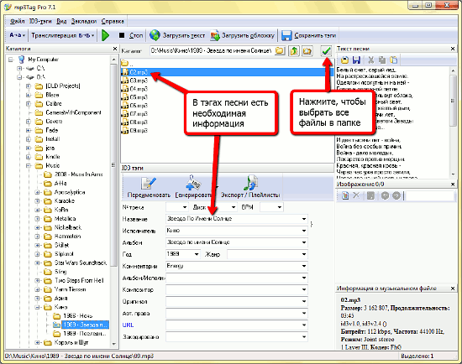The image size is (462, 364).
Task: Open the A→a case conversion dropdown
Action: click(x=17, y=35)
